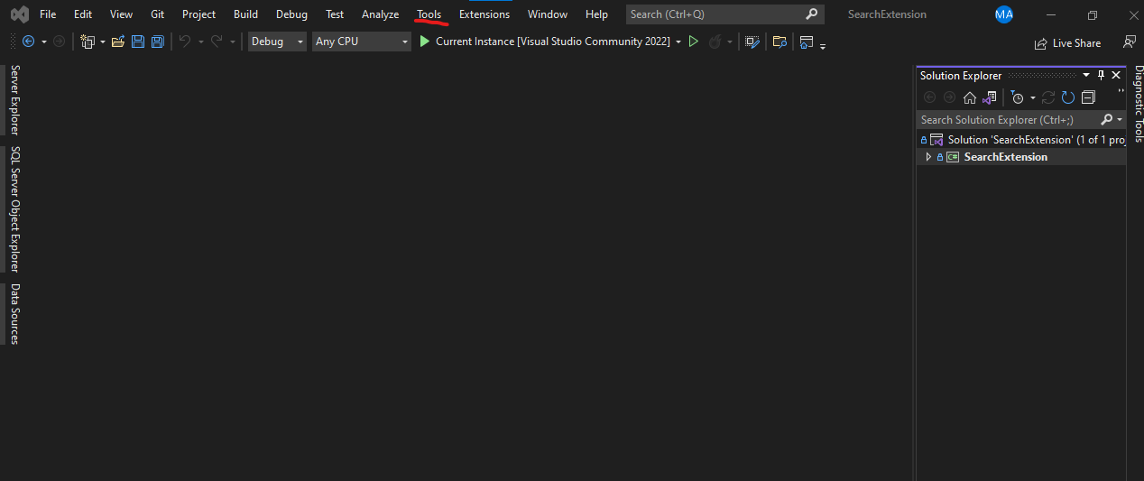Navigate backward with the toolbar arrow

coord(28,42)
